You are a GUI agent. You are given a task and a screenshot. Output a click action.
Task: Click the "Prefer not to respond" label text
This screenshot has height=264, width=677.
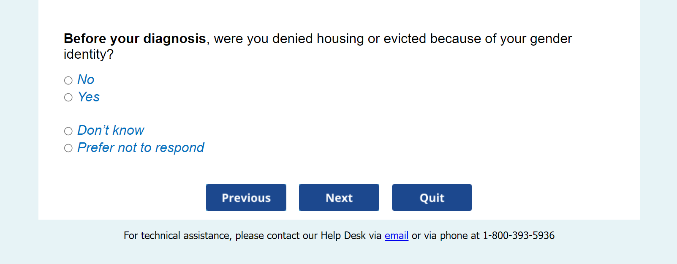141,147
